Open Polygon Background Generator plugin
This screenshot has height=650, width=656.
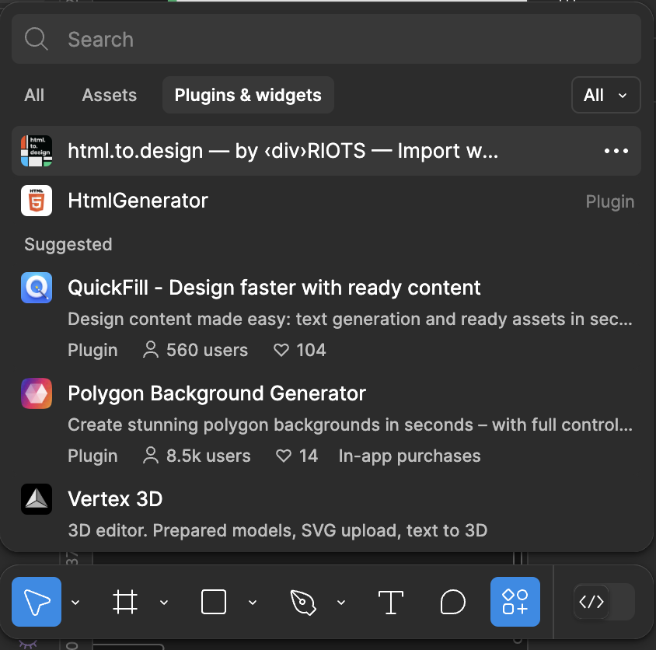[326, 424]
